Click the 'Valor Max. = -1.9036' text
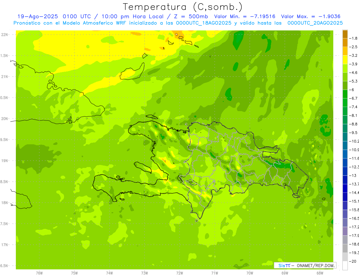 click(x=311, y=17)
